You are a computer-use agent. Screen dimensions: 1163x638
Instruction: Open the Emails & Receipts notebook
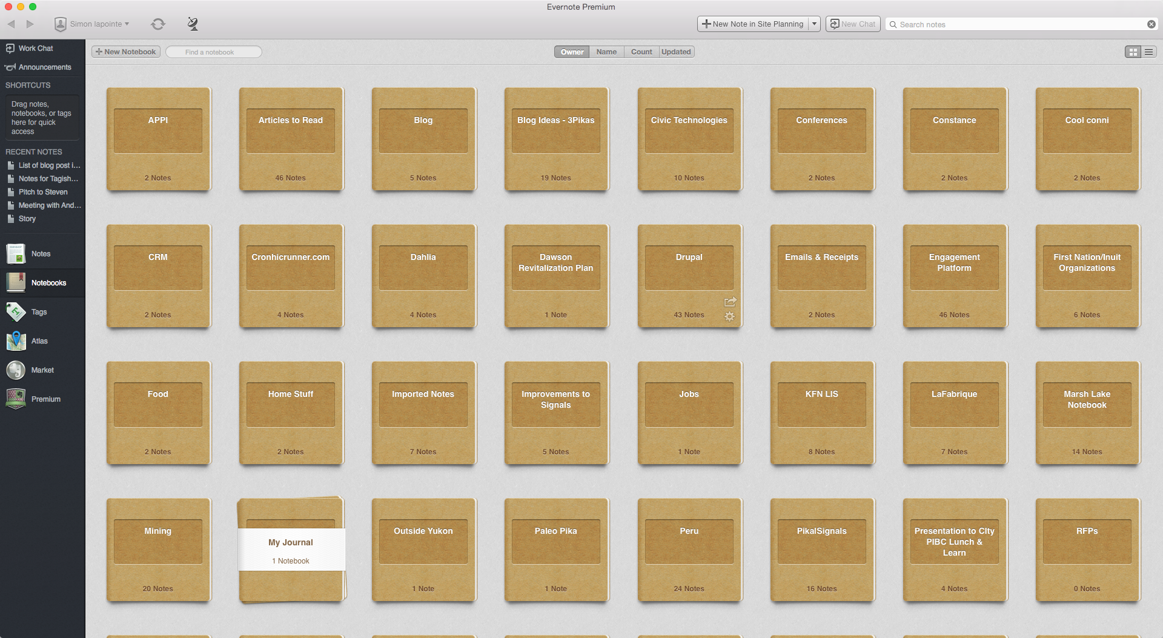[822, 276]
